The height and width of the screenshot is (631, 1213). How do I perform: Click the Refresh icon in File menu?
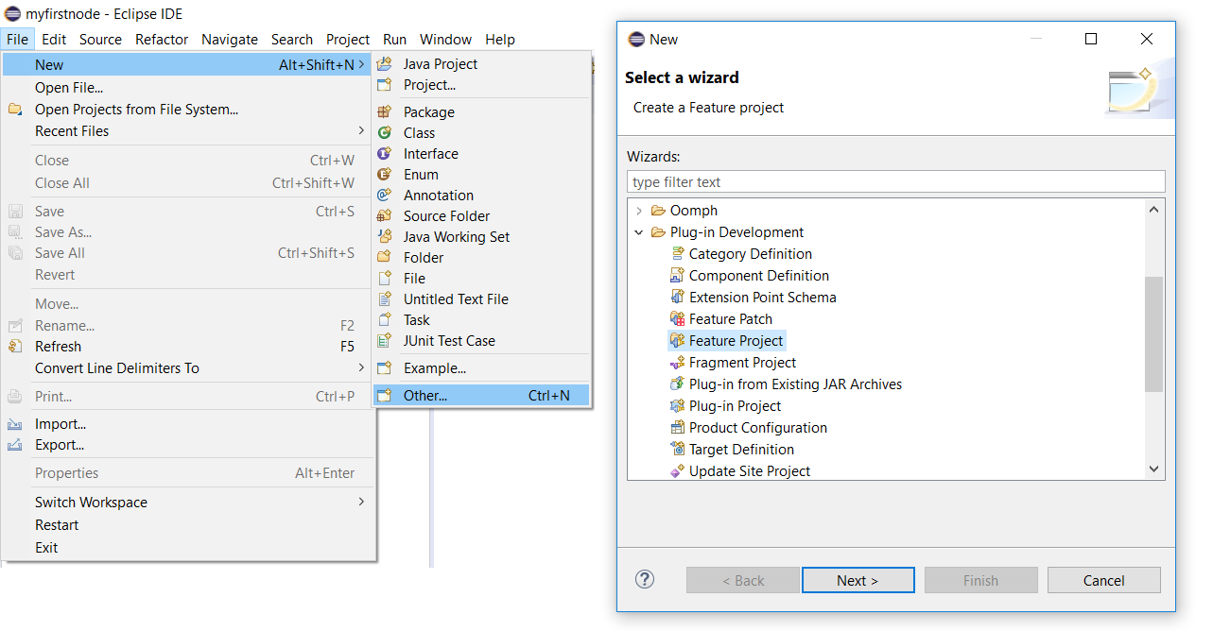tap(15, 347)
